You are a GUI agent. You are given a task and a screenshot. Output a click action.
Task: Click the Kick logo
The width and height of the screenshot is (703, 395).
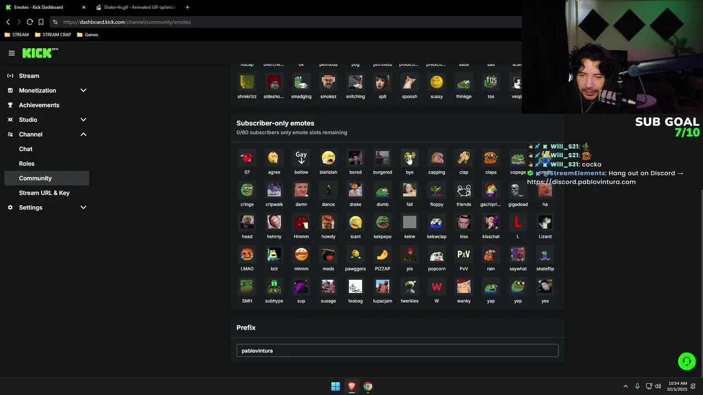pos(40,53)
